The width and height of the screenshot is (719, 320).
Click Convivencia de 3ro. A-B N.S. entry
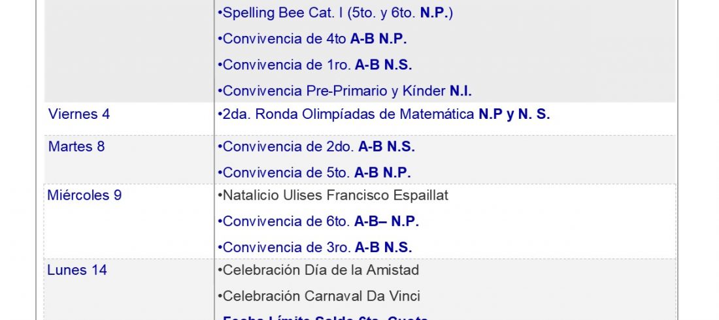tap(314, 248)
